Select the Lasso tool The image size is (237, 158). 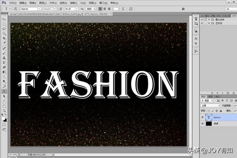point(4,29)
